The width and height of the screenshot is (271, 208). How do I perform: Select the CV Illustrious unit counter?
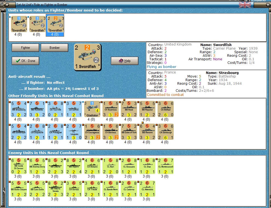click(111, 109)
